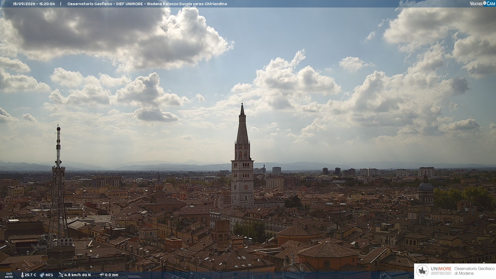Click the thermometer temperature icon
Image resolution: width=496 pixels, height=279 pixels.
tap(22, 275)
